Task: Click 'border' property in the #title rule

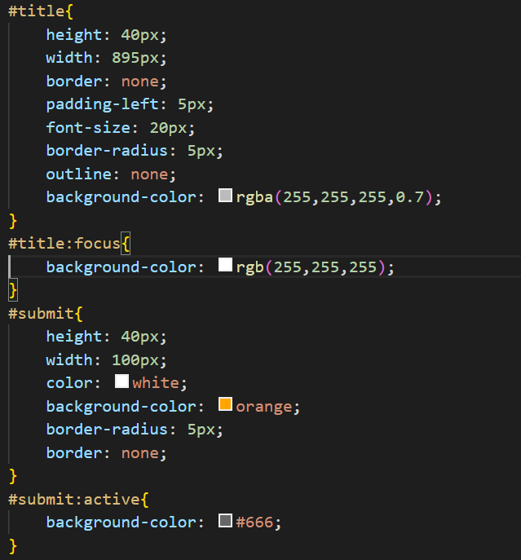Action: point(74,82)
